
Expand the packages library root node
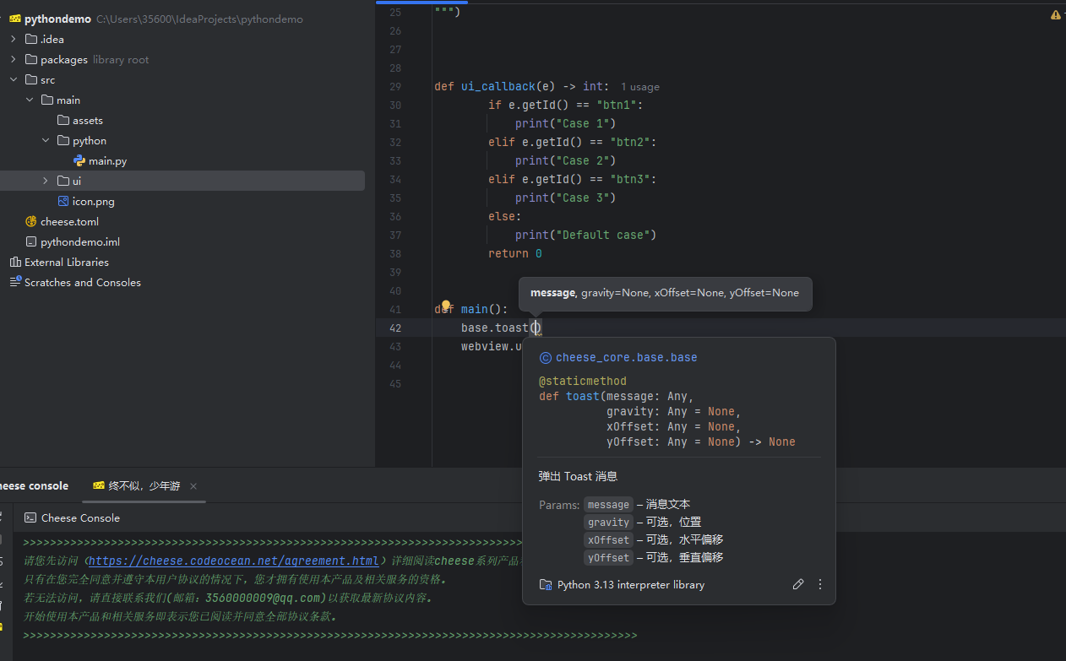(x=13, y=59)
